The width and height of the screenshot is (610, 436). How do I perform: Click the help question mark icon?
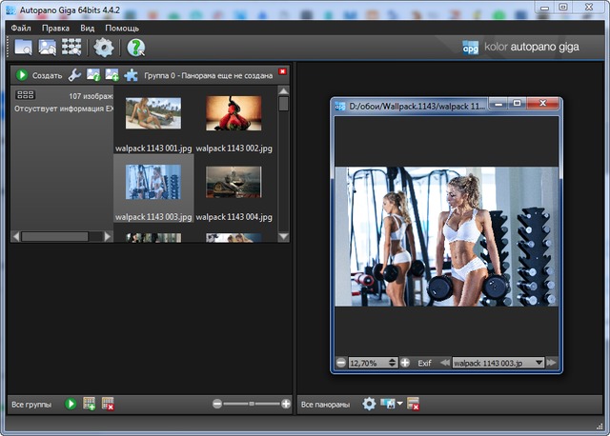click(x=136, y=48)
